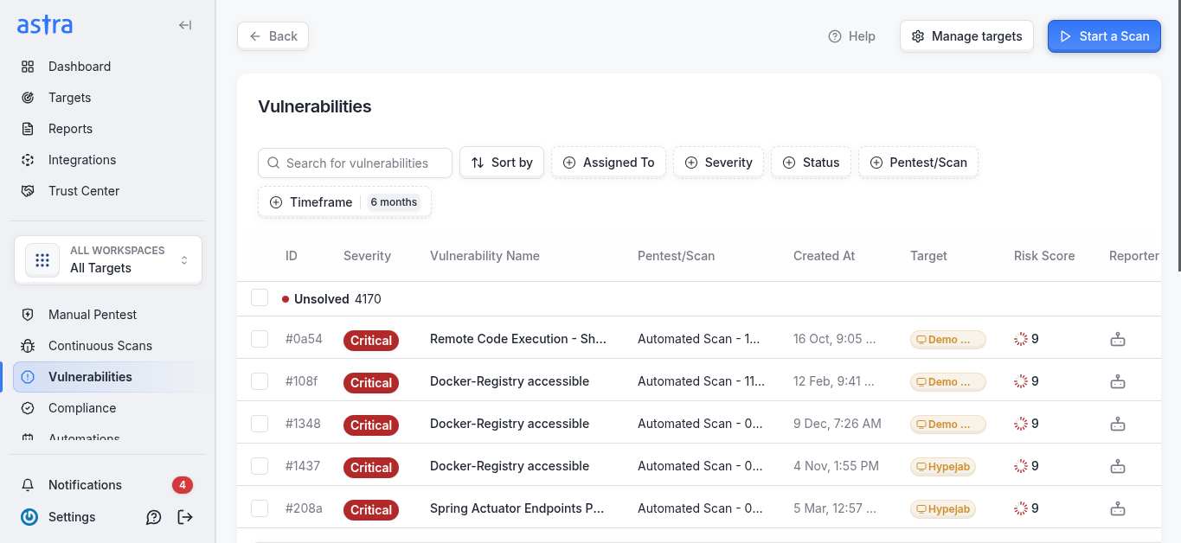Click the bot reporter icon in row #1348
The image size is (1181, 543).
point(1118,424)
